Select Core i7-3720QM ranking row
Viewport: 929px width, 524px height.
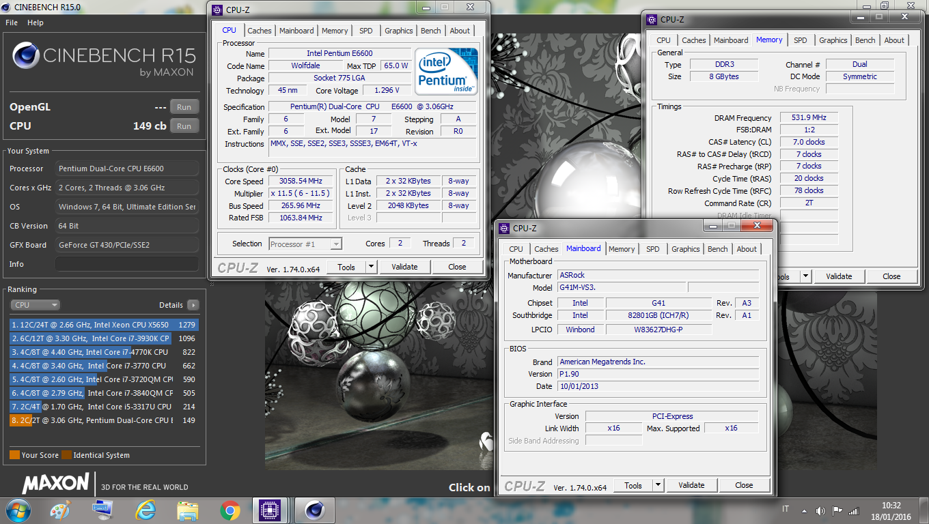pos(104,379)
